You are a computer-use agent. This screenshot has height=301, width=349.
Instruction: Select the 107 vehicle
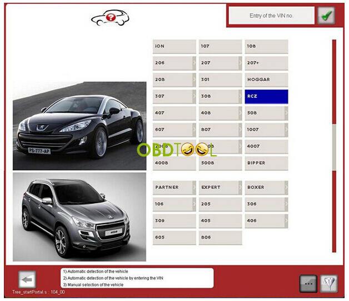(x=221, y=46)
